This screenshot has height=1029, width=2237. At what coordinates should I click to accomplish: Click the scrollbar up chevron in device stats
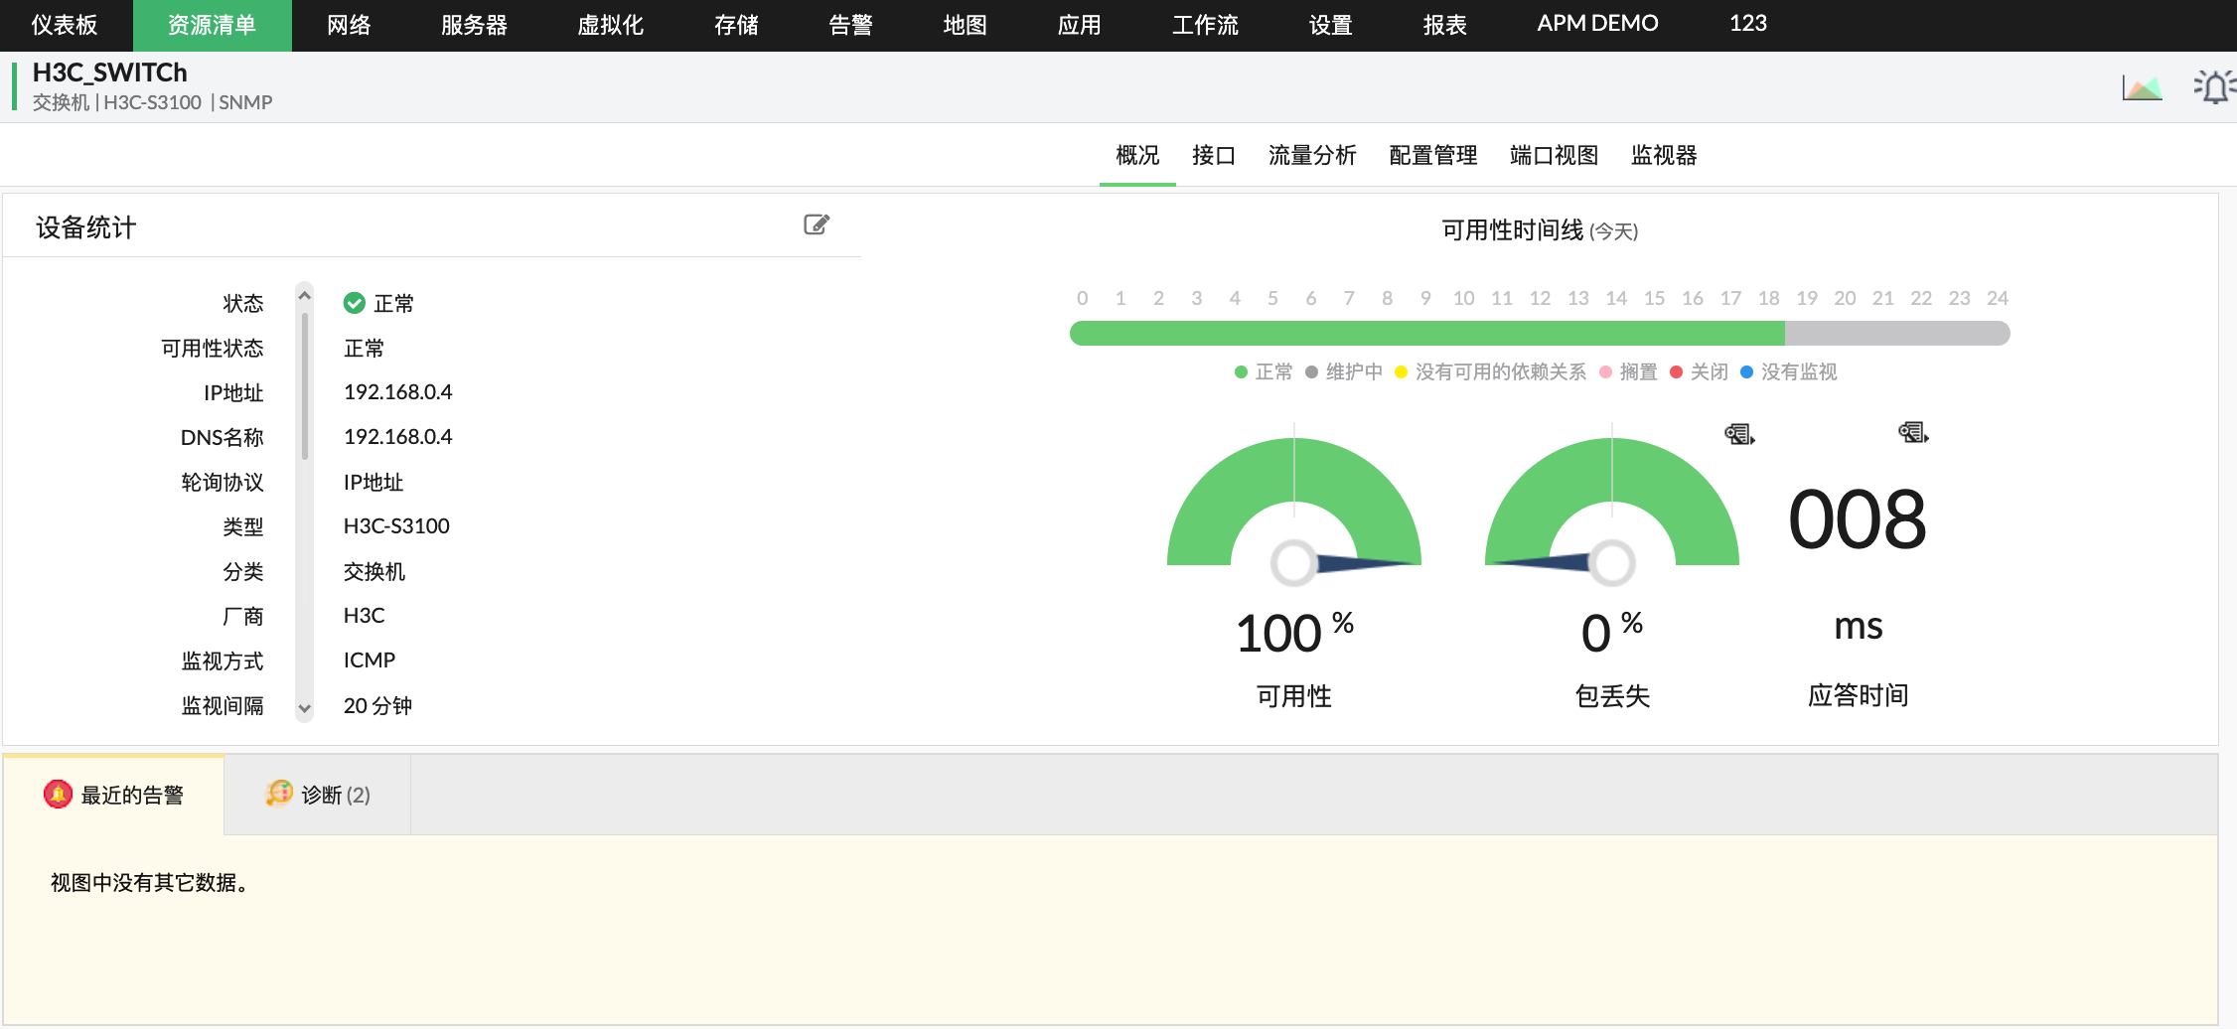[304, 294]
